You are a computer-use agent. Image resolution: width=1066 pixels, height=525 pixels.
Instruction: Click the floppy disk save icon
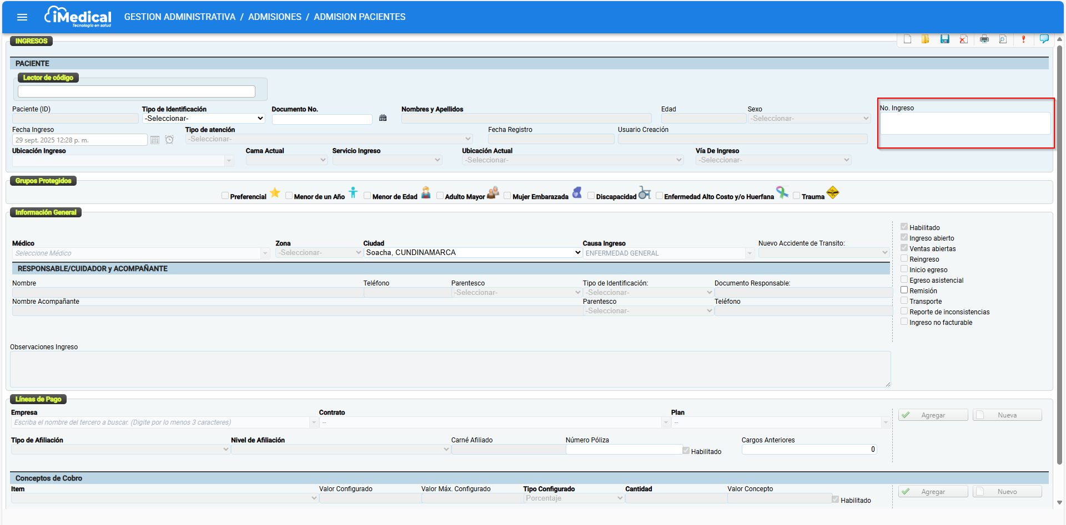click(944, 39)
